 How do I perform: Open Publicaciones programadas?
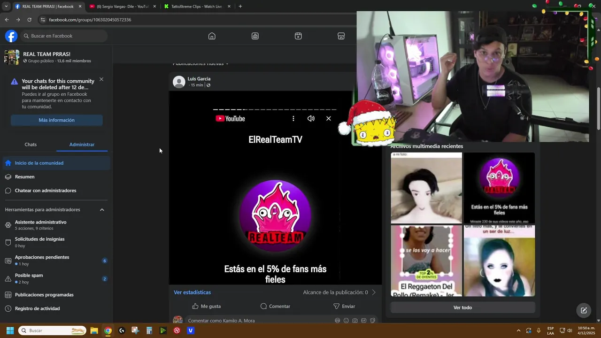click(57, 295)
